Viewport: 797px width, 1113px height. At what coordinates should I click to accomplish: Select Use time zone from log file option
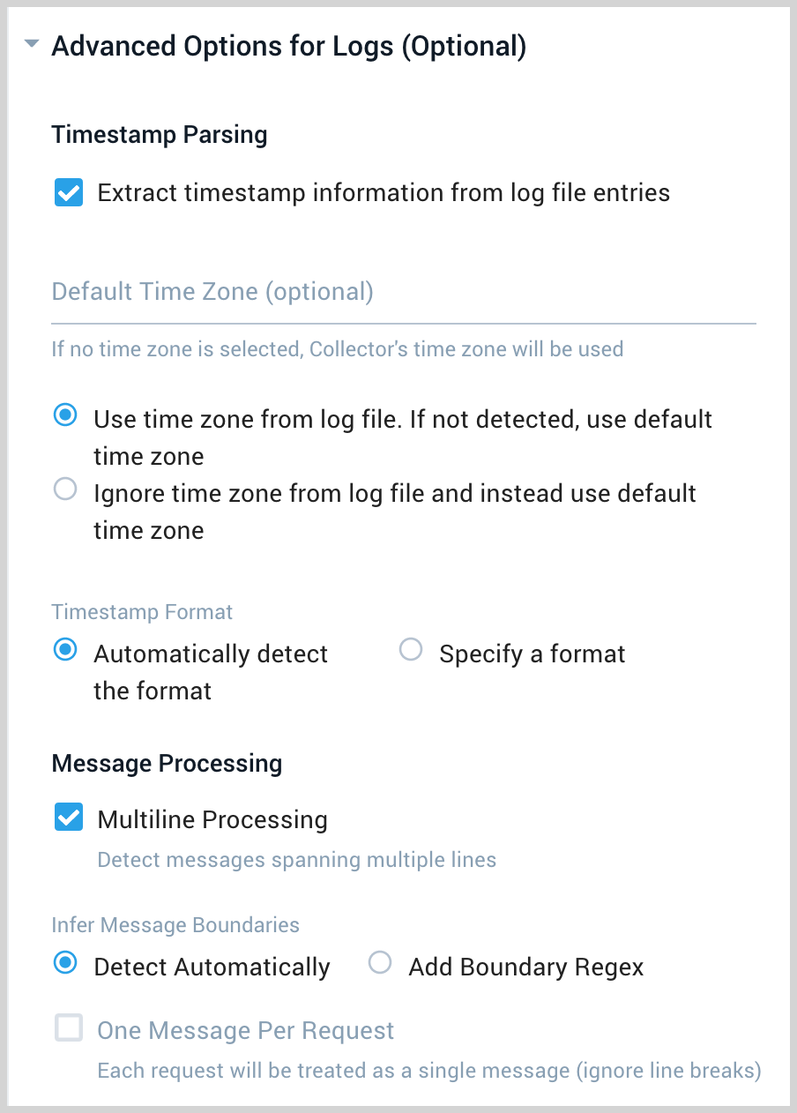click(64, 415)
